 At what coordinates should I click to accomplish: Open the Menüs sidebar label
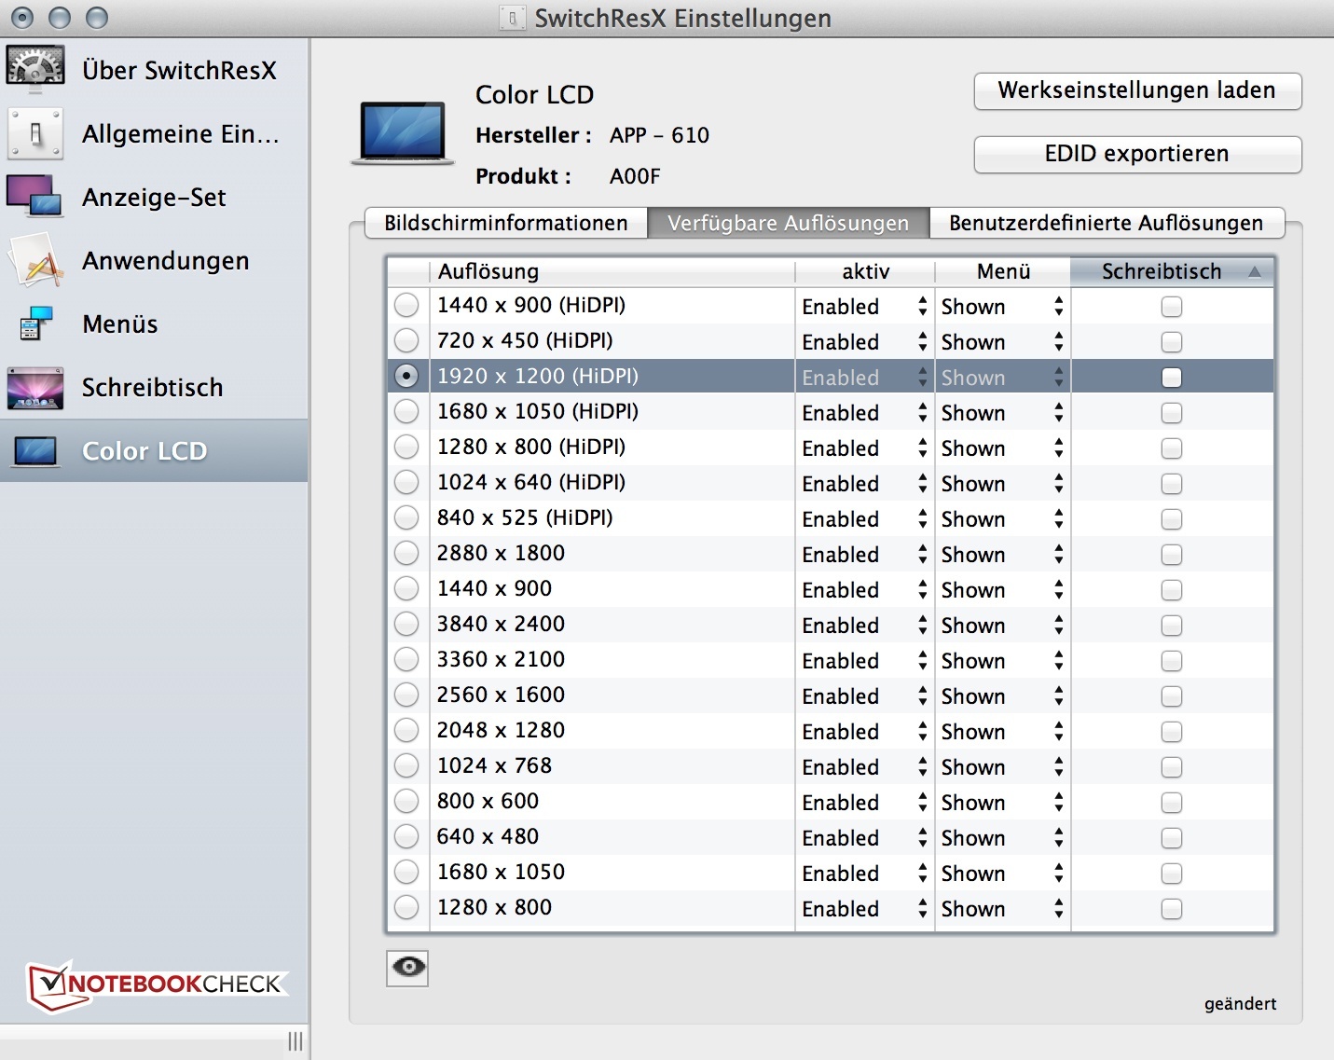[x=120, y=324]
